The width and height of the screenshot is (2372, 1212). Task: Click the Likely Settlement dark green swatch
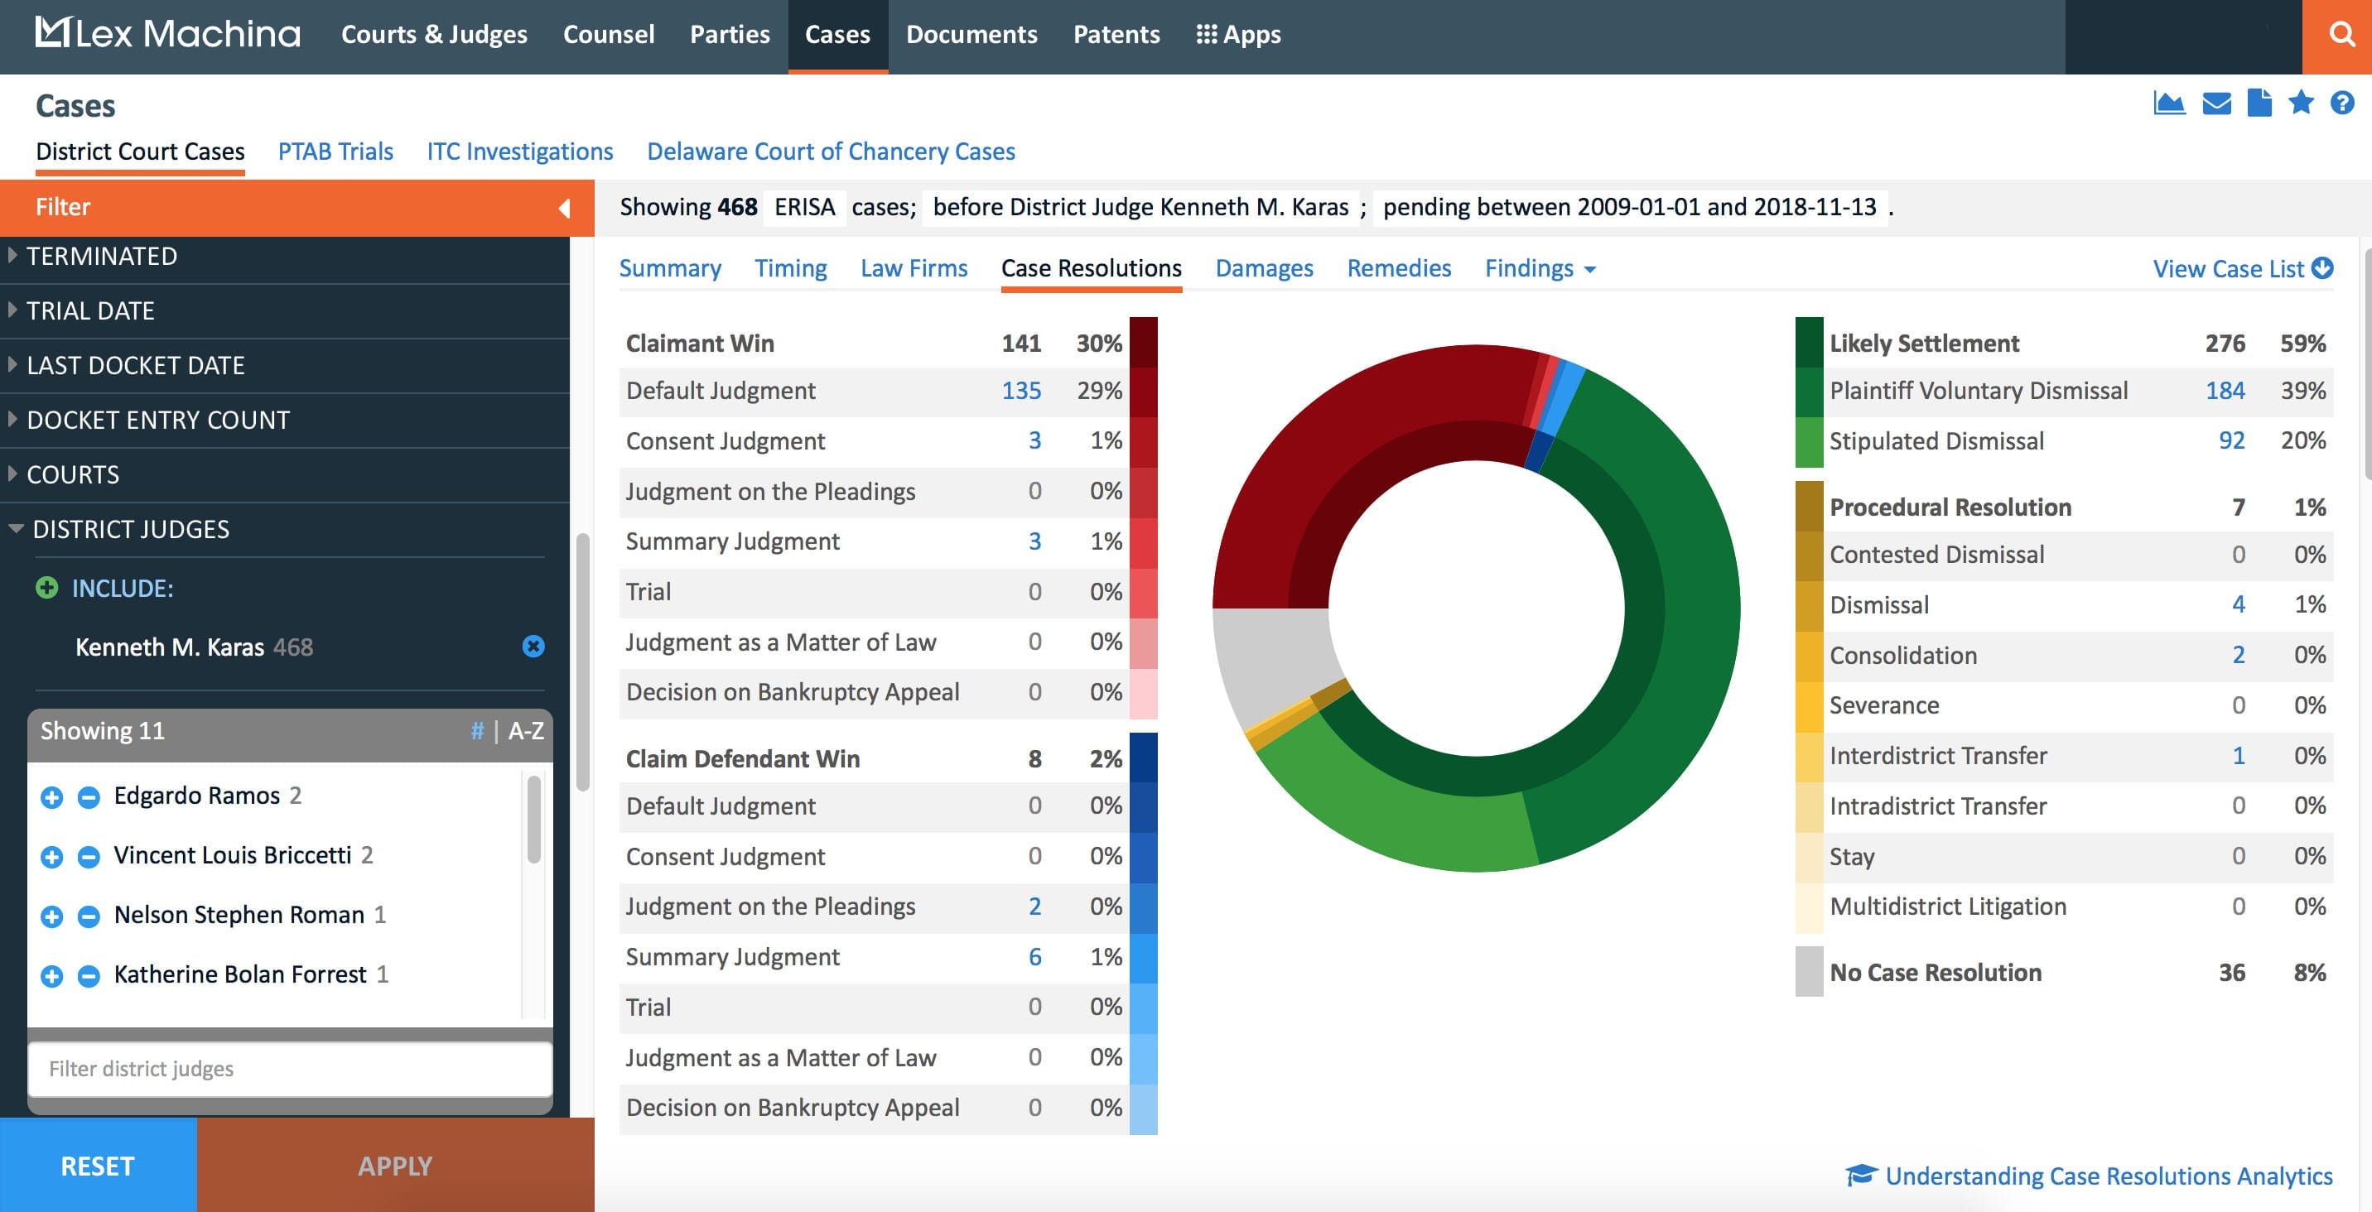coord(1809,343)
